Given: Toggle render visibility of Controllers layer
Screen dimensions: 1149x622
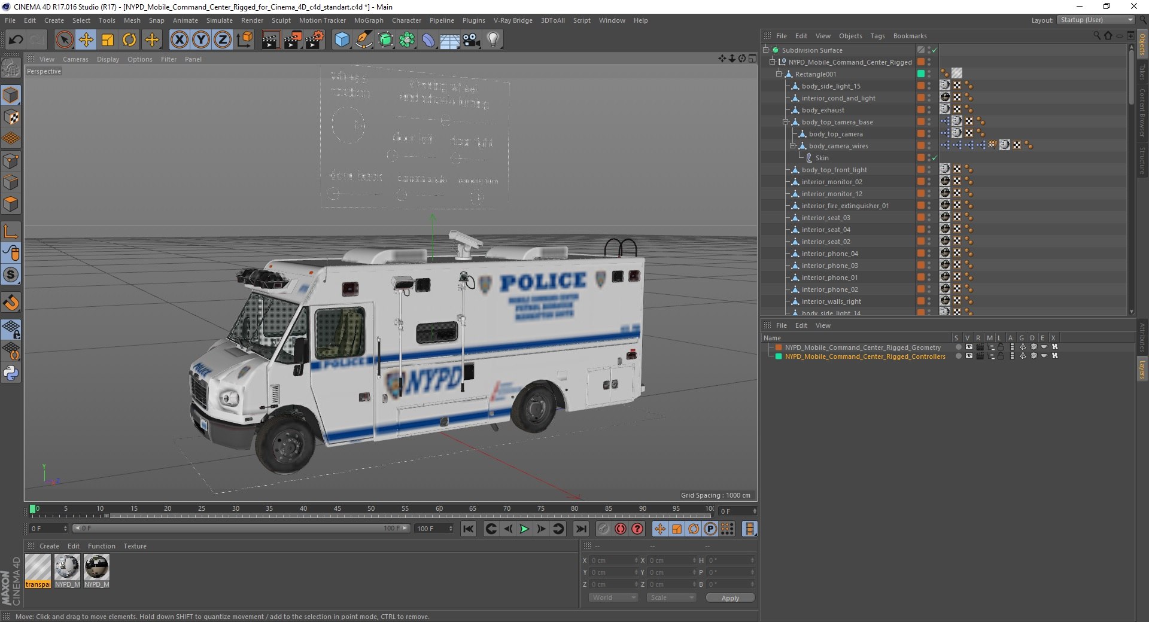Looking at the screenshot, I should pyautogui.click(x=980, y=356).
